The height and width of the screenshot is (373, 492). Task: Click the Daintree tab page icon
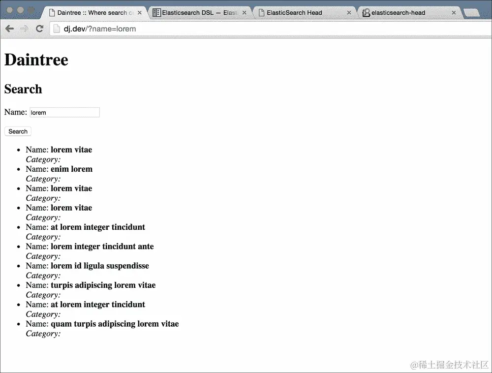click(52, 13)
